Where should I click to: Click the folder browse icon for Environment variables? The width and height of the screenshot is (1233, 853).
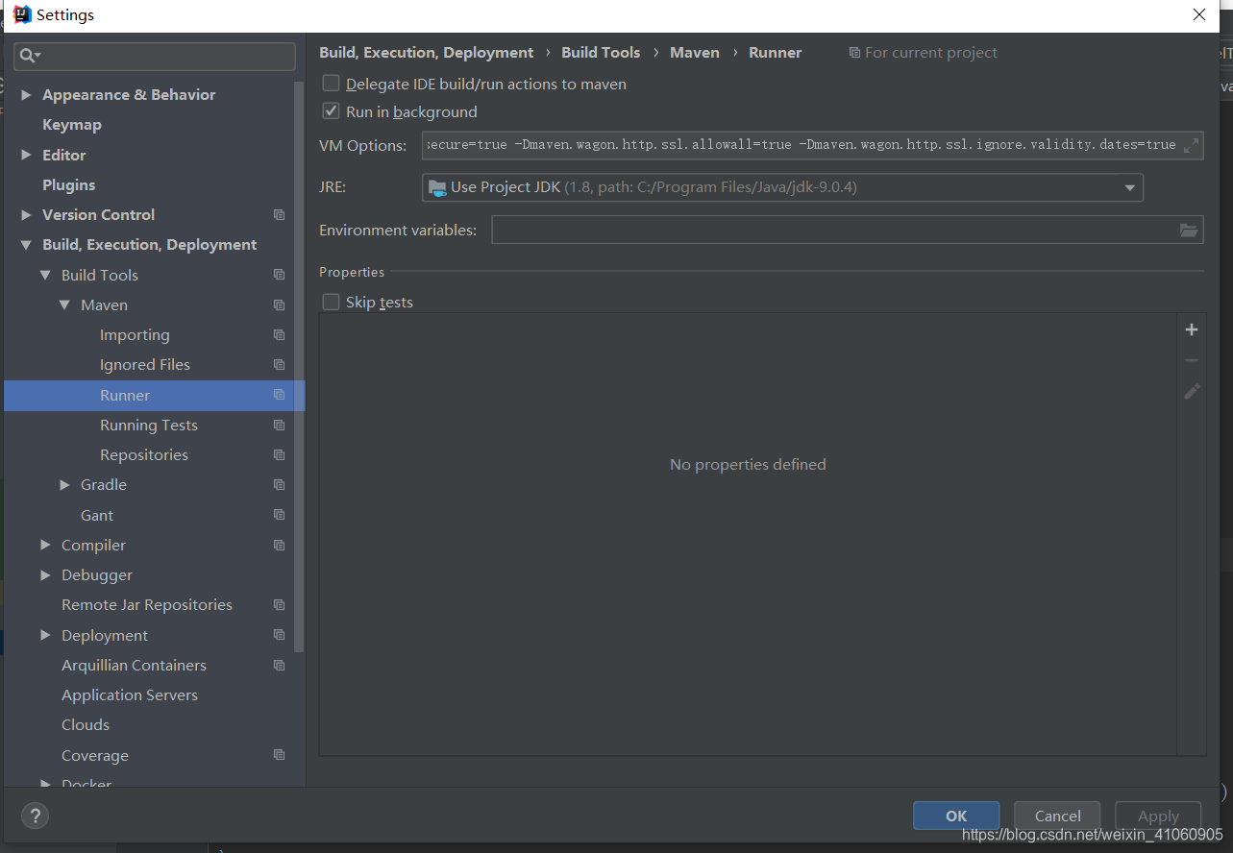(x=1189, y=230)
